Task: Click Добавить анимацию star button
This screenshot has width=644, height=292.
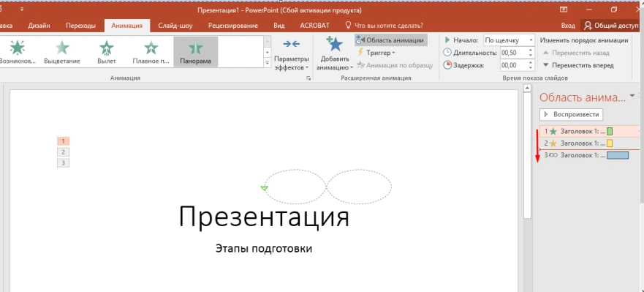Action: (x=335, y=54)
